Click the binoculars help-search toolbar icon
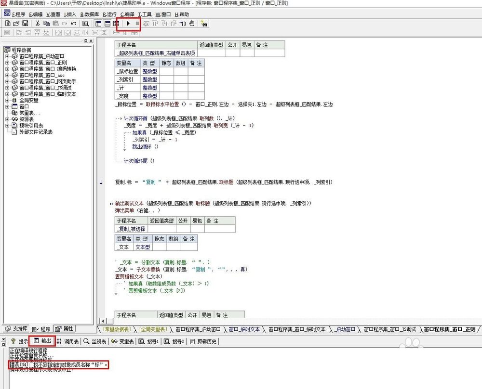Image resolution: width=482 pixels, height=389 pixels. click(204, 23)
